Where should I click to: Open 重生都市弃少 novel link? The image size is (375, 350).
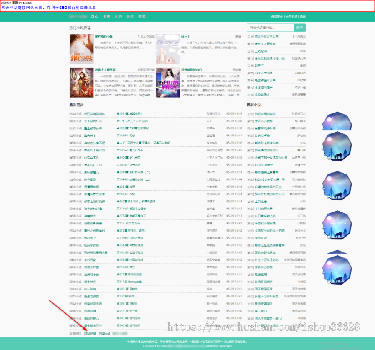pos(93,325)
